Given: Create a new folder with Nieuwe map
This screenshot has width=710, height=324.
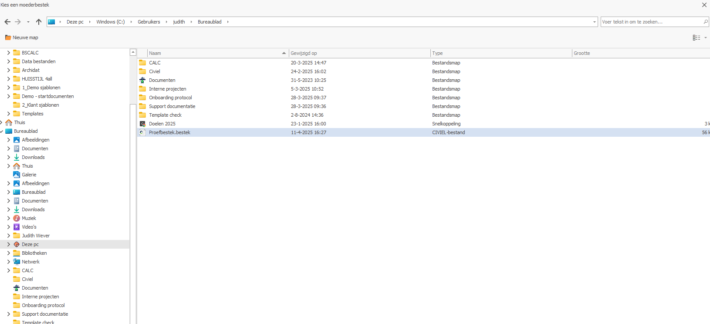Looking at the screenshot, I should (21, 37).
